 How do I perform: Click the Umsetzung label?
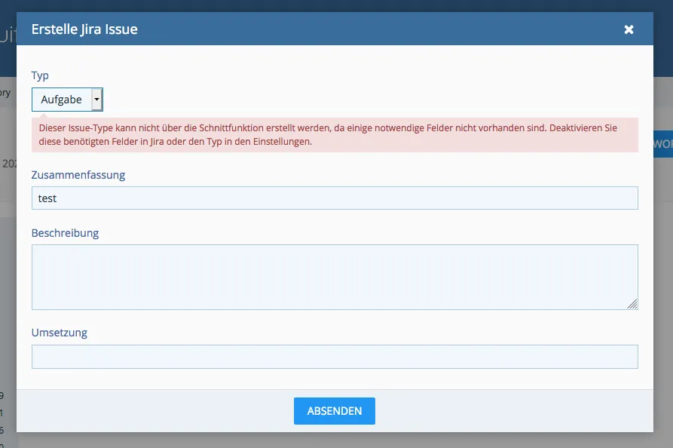pyautogui.click(x=60, y=333)
